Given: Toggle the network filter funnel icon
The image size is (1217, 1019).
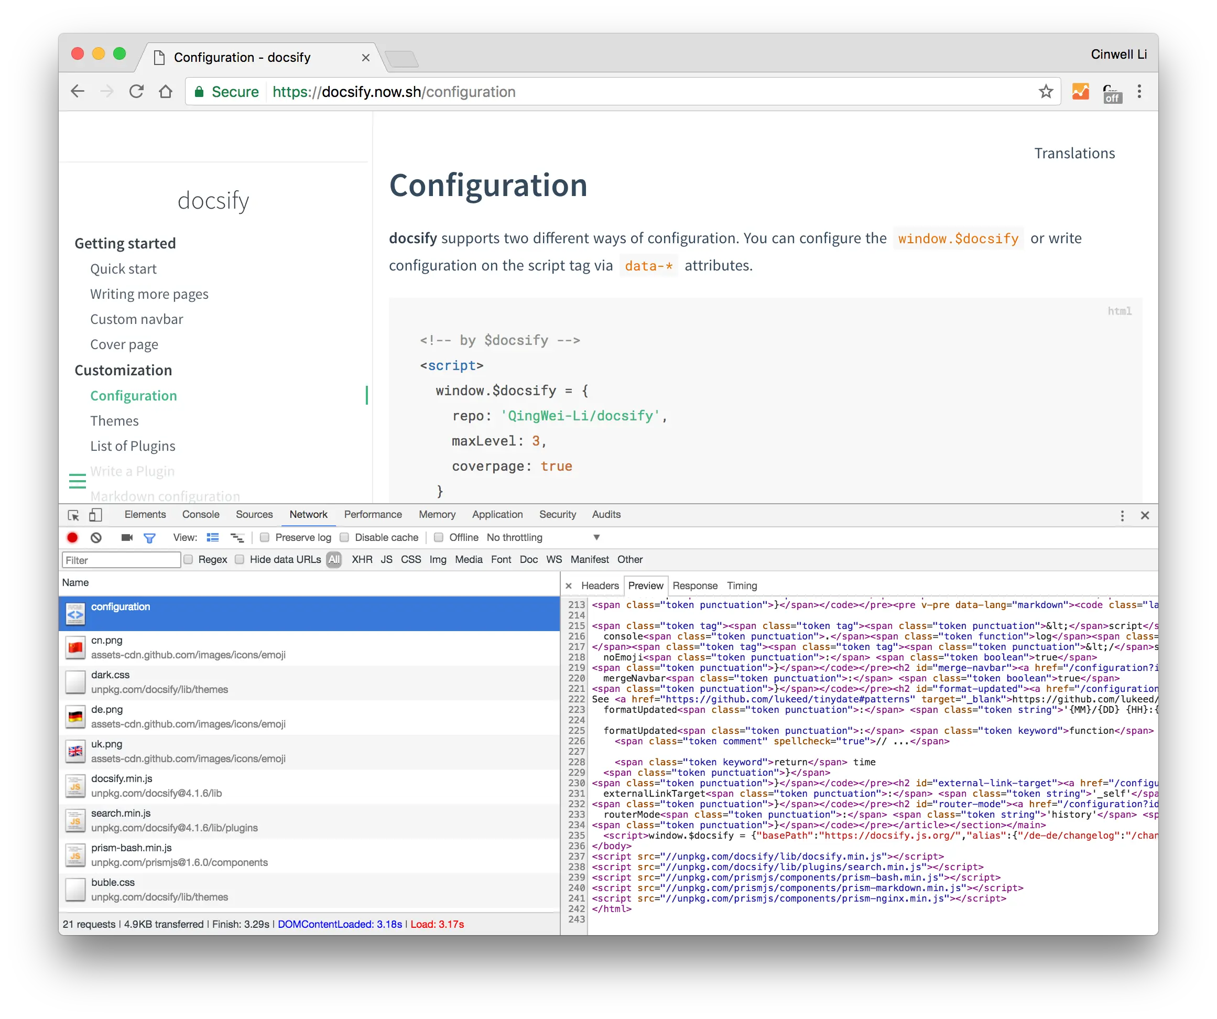Looking at the screenshot, I should coord(149,538).
